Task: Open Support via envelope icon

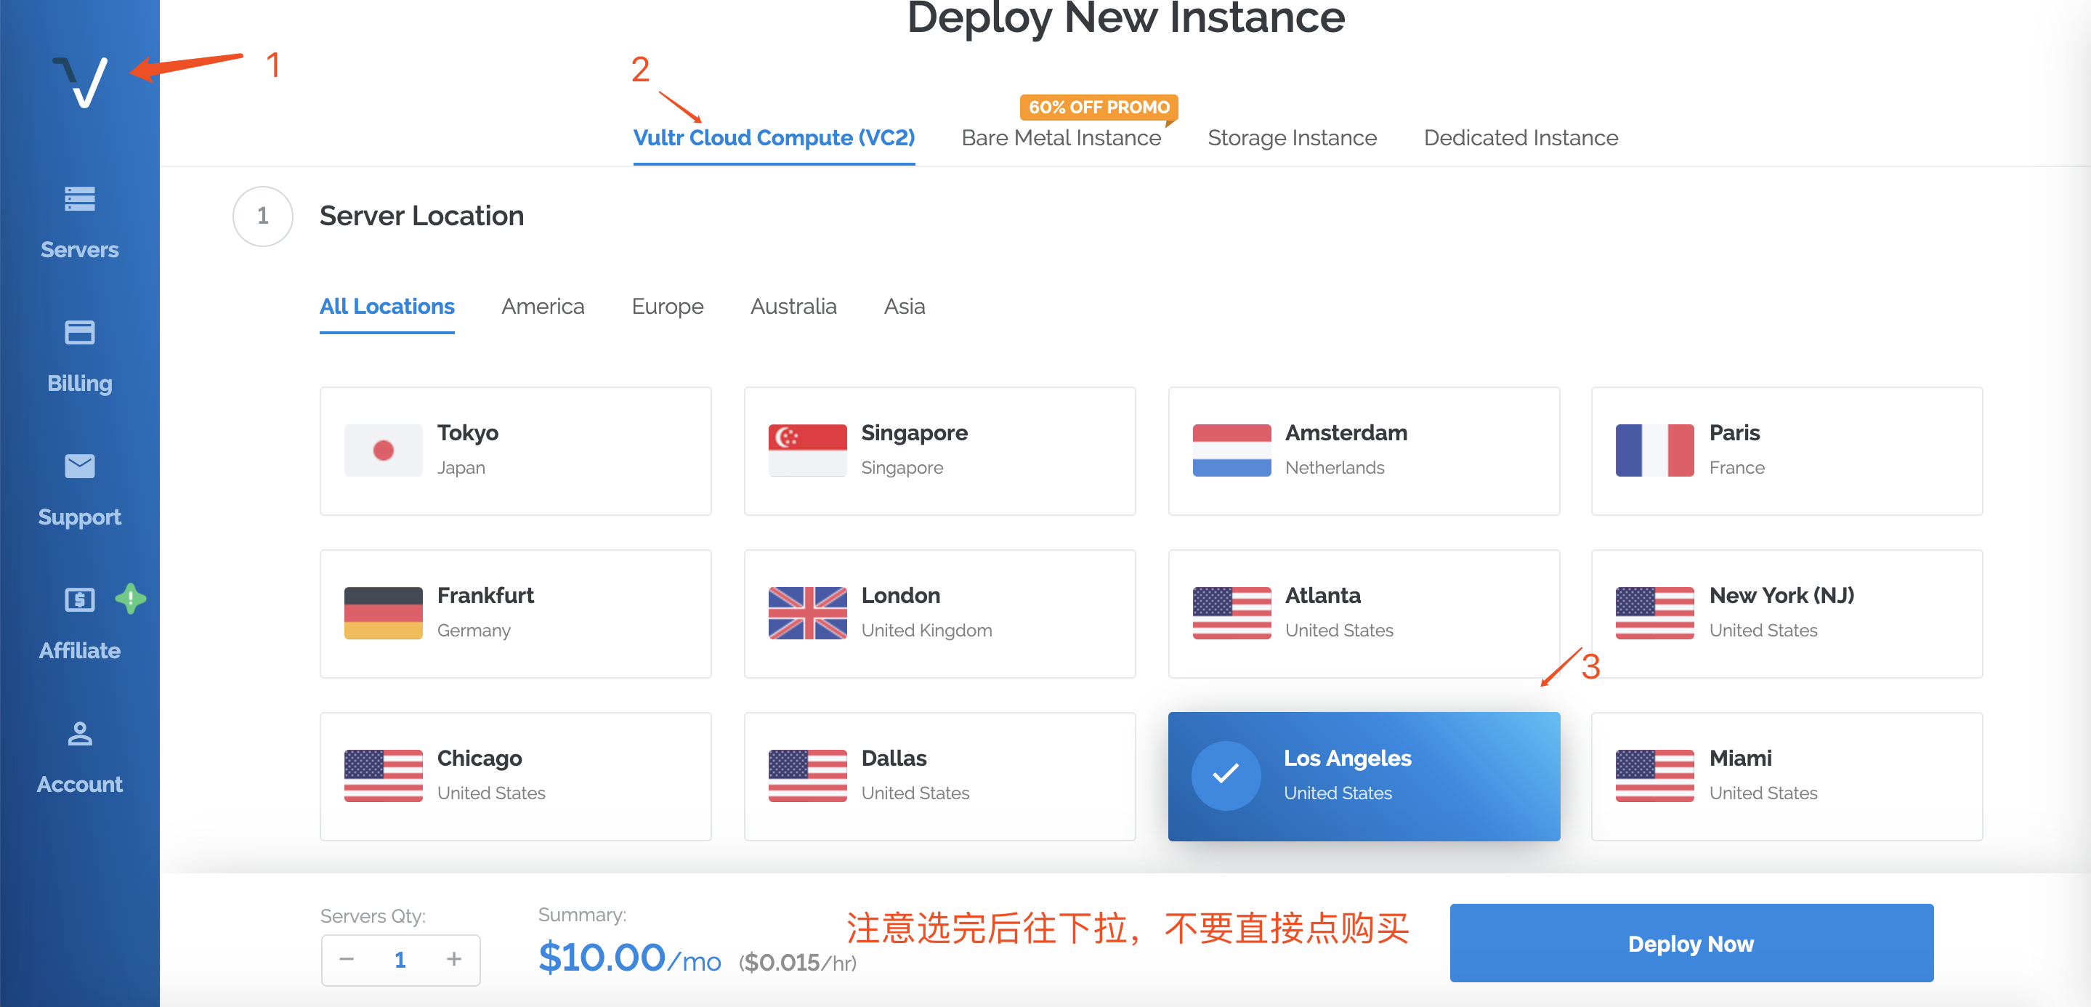Action: (x=79, y=466)
